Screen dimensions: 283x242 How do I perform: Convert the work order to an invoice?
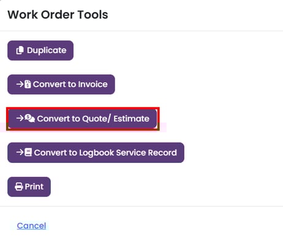(61, 85)
